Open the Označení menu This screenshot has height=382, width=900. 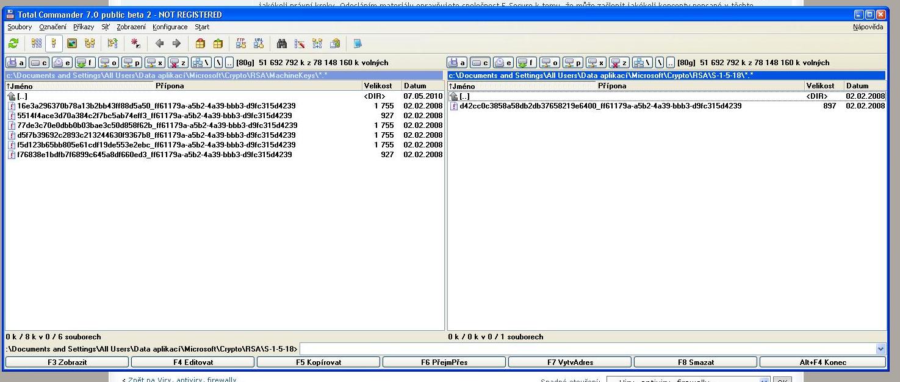coord(53,27)
